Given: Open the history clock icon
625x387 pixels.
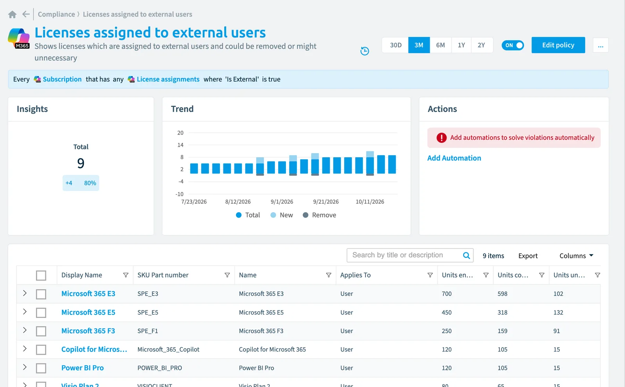Looking at the screenshot, I should coord(364,51).
